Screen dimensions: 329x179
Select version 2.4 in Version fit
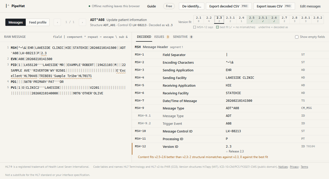point(242,19)
